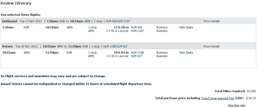Image resolution: width=257 pixels, height=108 pixels.
Task: Click DXB in the Return header bar
Action: click(x=85, y=46)
